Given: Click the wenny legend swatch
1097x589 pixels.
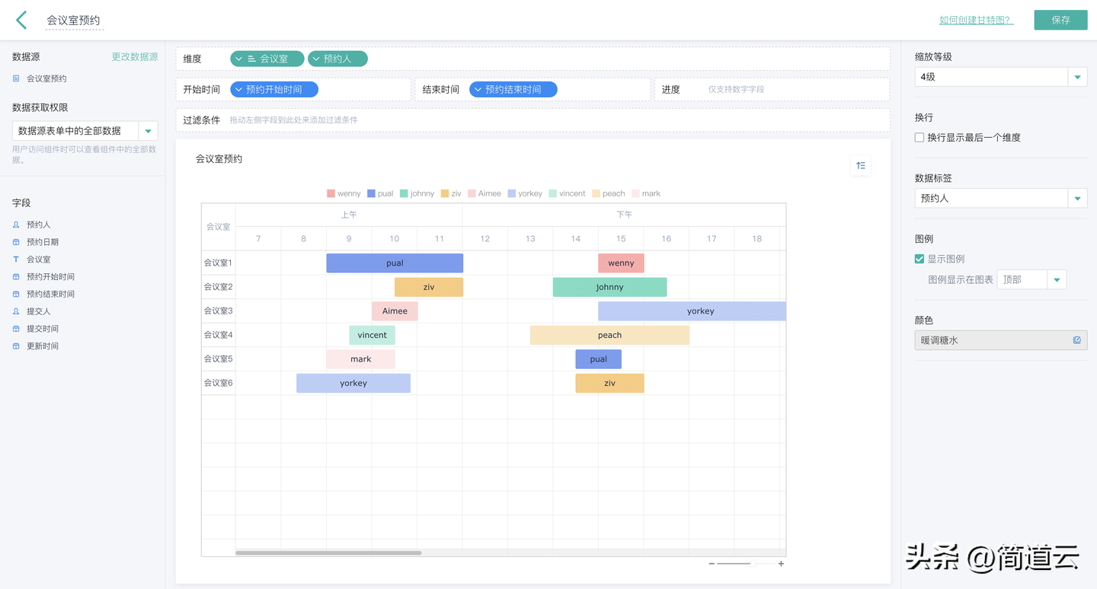Looking at the screenshot, I should tap(331, 193).
